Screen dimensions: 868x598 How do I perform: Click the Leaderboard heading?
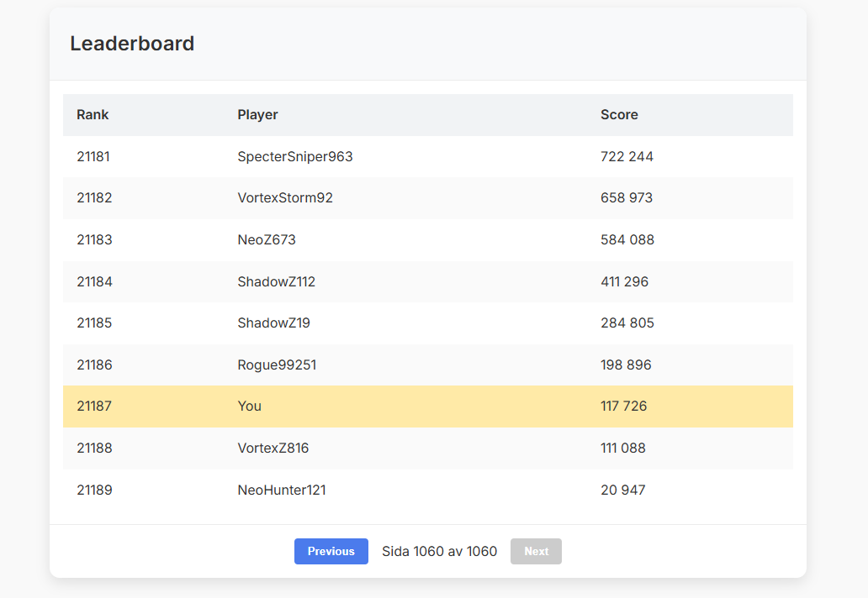tap(132, 44)
